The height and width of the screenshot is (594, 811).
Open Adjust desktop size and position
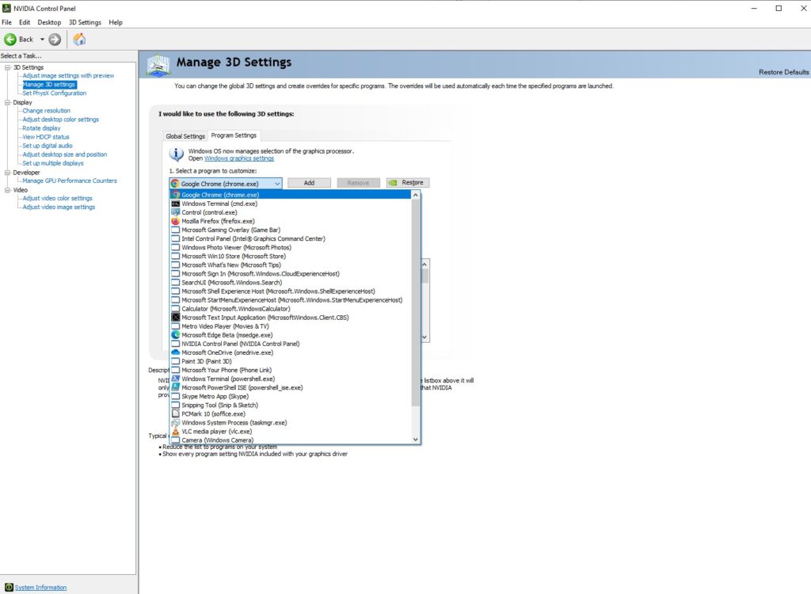(x=65, y=154)
